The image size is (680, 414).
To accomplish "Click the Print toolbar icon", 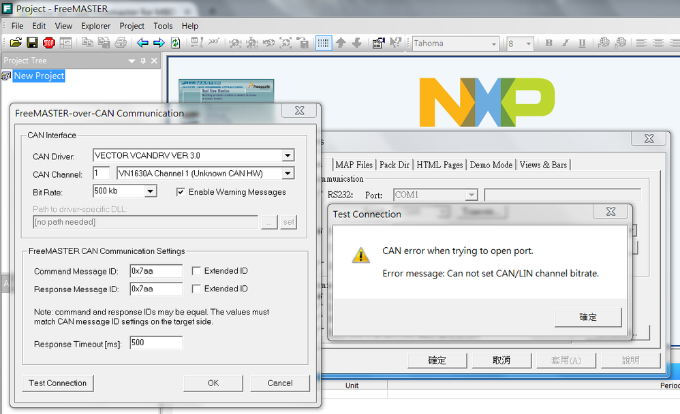I will 121,42.
